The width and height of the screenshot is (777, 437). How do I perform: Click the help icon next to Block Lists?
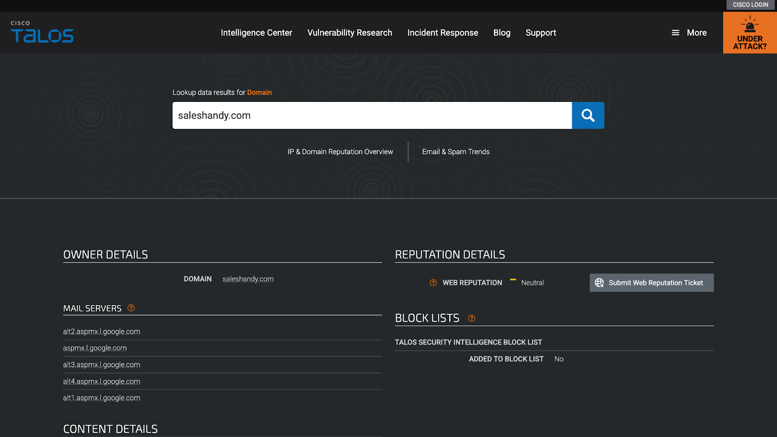click(471, 318)
